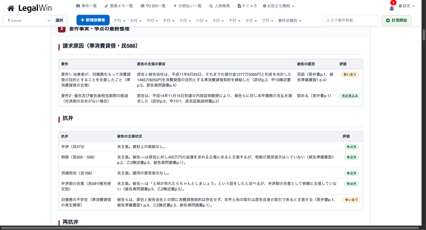Click the 争いあり badge in 要件1 row
This screenshot has width=426, height=230.
[x=350, y=75]
